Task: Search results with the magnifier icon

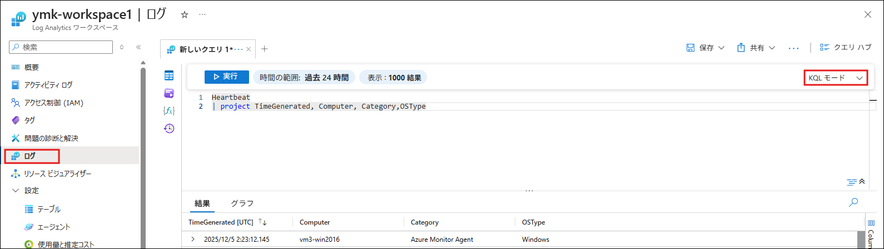Action: (853, 202)
